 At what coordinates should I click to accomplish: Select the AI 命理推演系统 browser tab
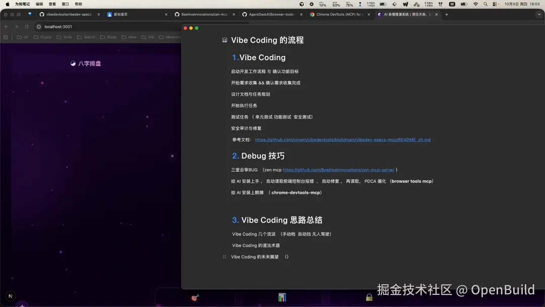tap(407, 15)
